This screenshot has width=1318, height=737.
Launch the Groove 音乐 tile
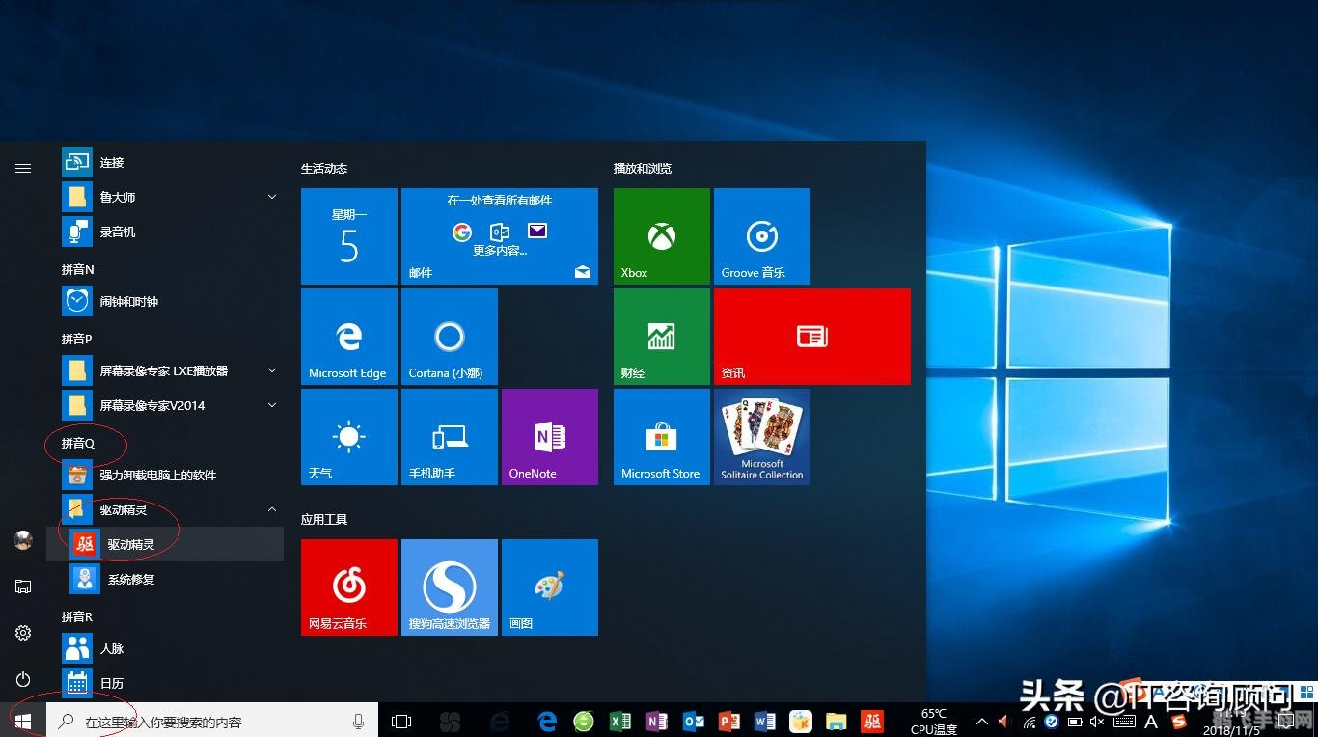[x=762, y=236]
